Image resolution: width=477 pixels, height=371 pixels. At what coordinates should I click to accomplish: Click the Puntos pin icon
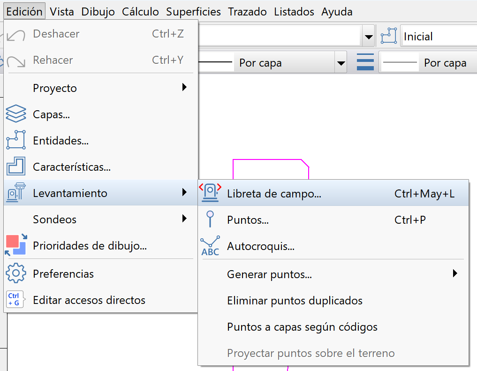[210, 220]
